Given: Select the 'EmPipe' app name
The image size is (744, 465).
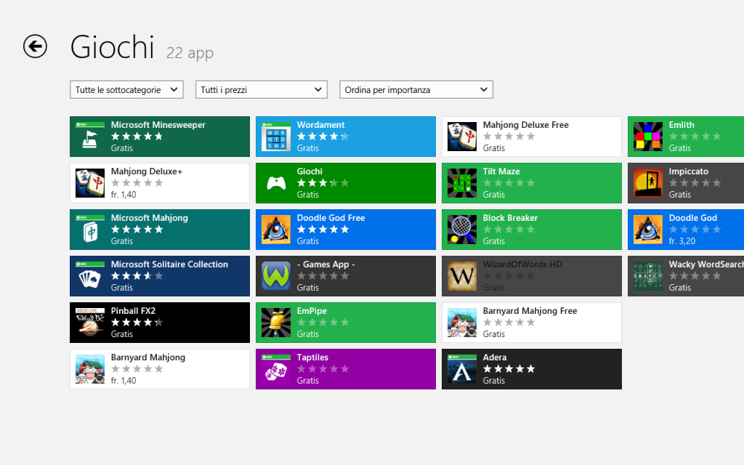Looking at the screenshot, I should click(x=312, y=311).
